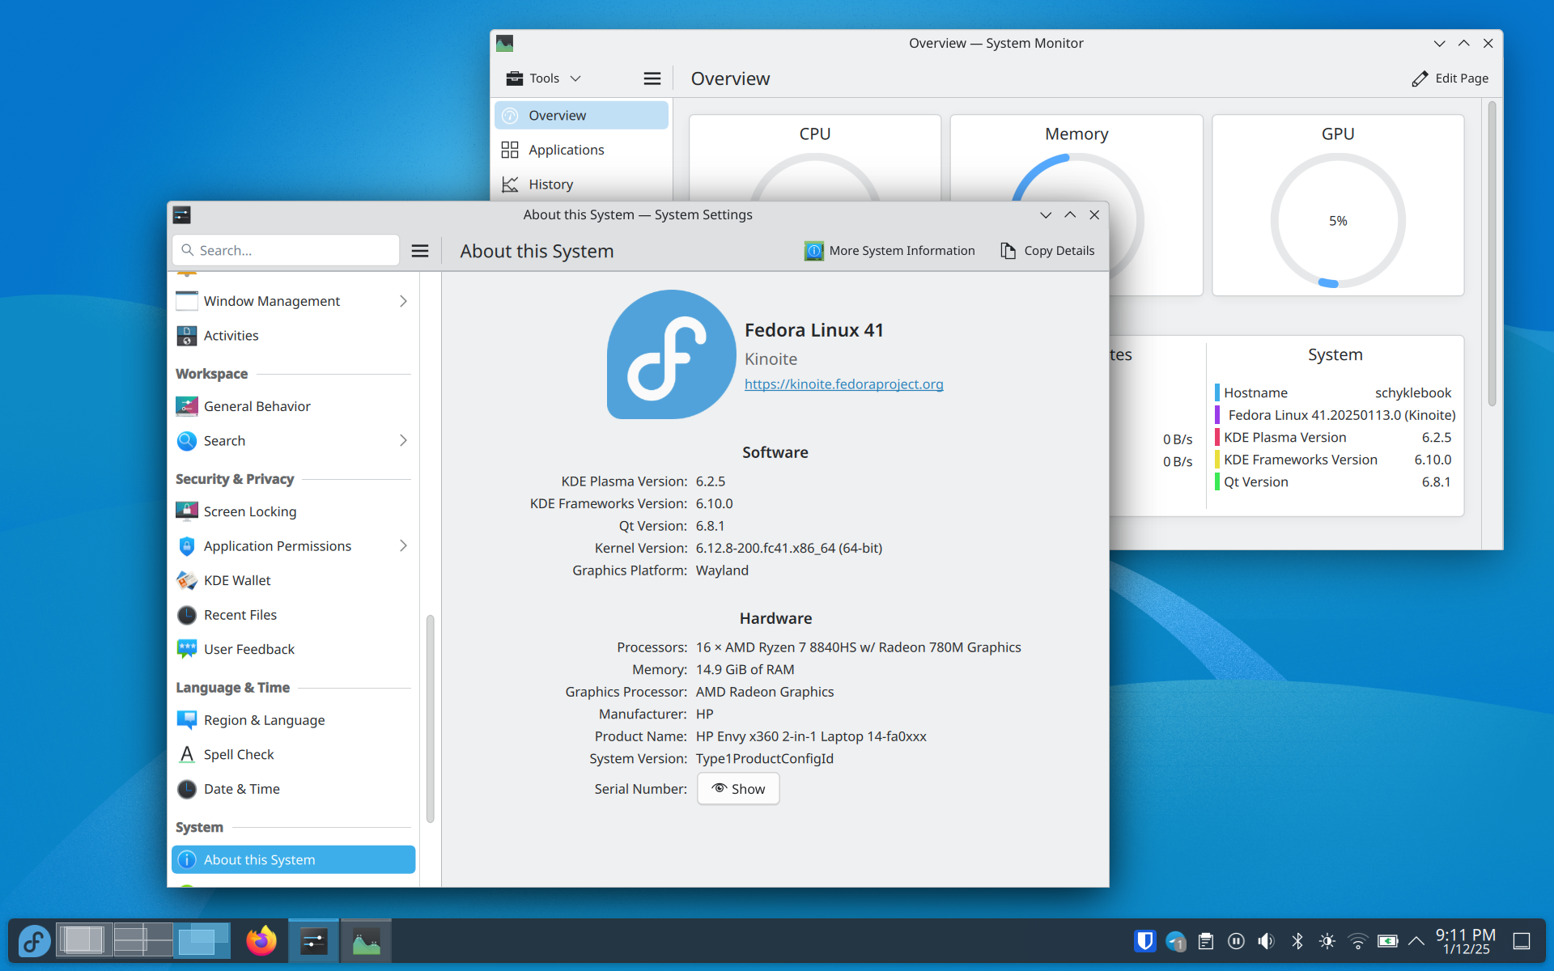Open Wi-Fi networks tray icon
Image resolution: width=1554 pixels, height=971 pixels.
pyautogui.click(x=1358, y=941)
